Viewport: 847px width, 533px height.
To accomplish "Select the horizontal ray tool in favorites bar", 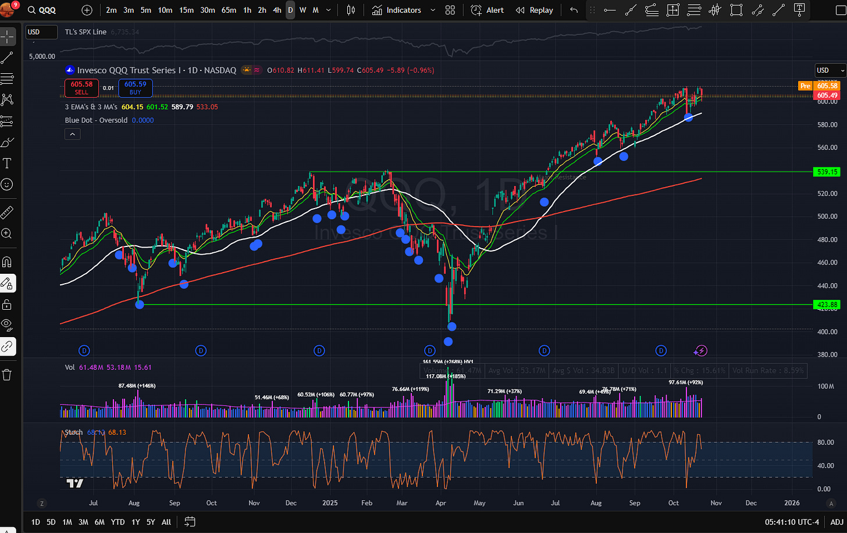I will [610, 10].
